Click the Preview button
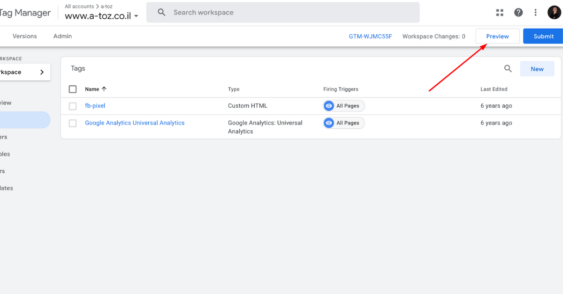 [497, 36]
